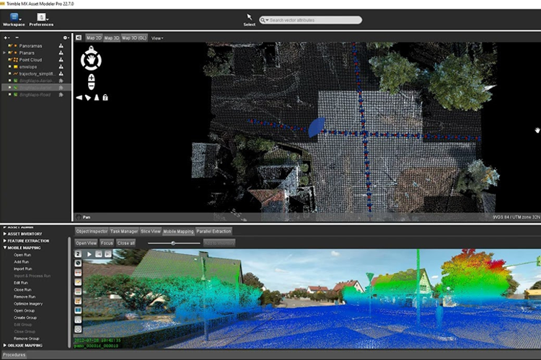Open the Slice View tab

(x=151, y=231)
